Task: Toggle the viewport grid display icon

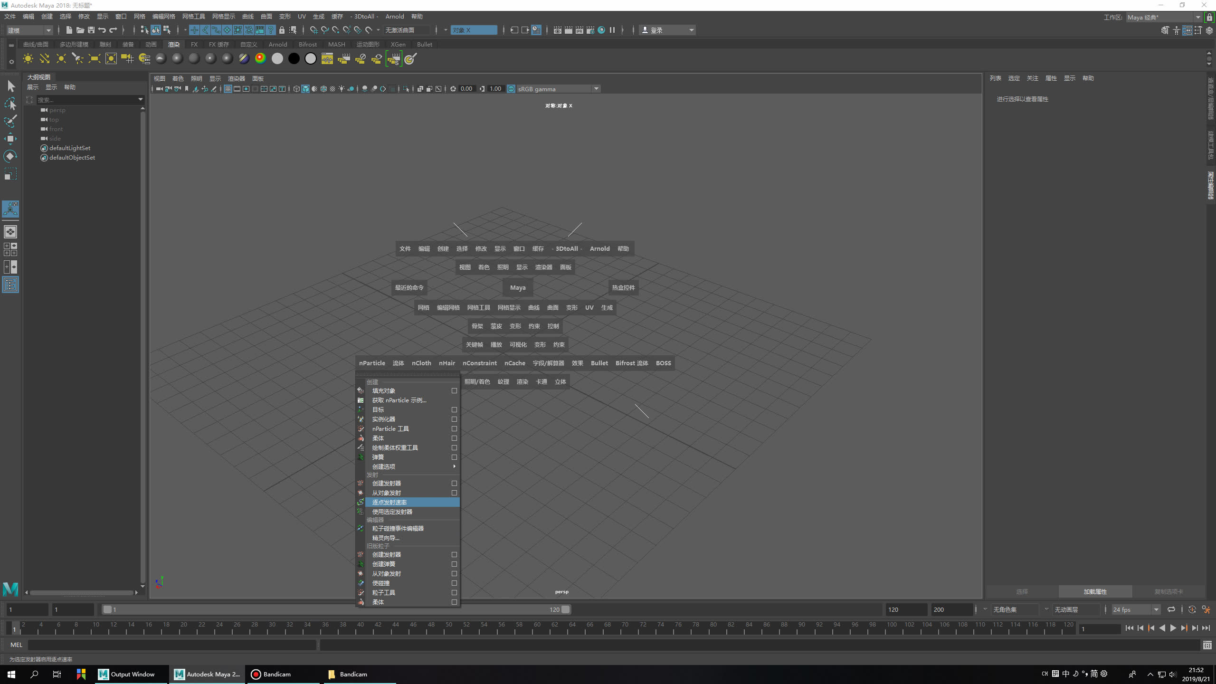Action: pyautogui.click(x=228, y=88)
